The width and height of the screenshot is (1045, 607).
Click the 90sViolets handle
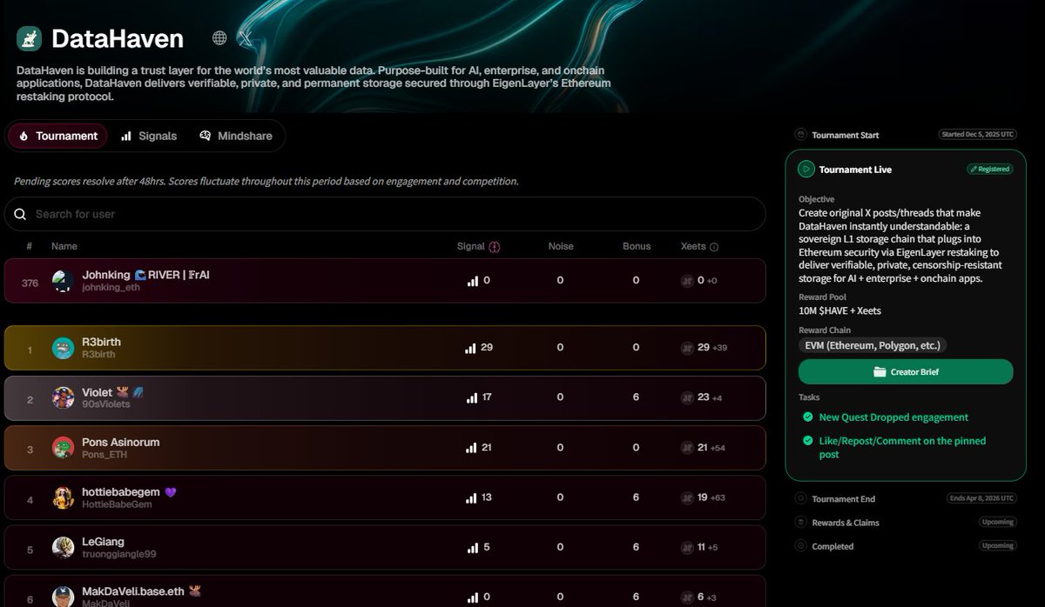point(104,404)
